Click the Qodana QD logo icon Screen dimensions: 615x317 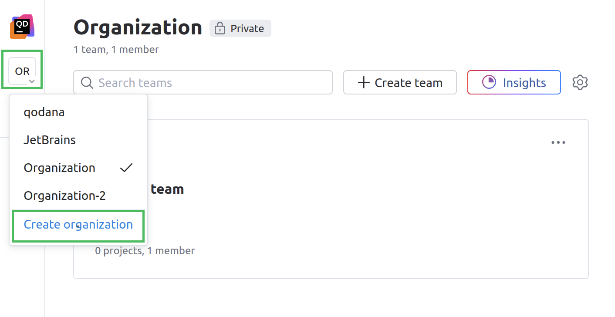(21, 26)
